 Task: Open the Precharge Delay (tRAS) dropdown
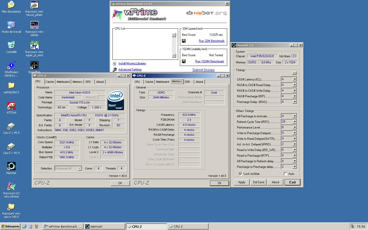295,102
